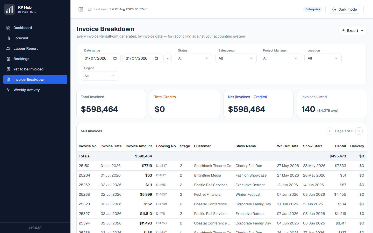Expand the date range presets chevron

(168, 58)
